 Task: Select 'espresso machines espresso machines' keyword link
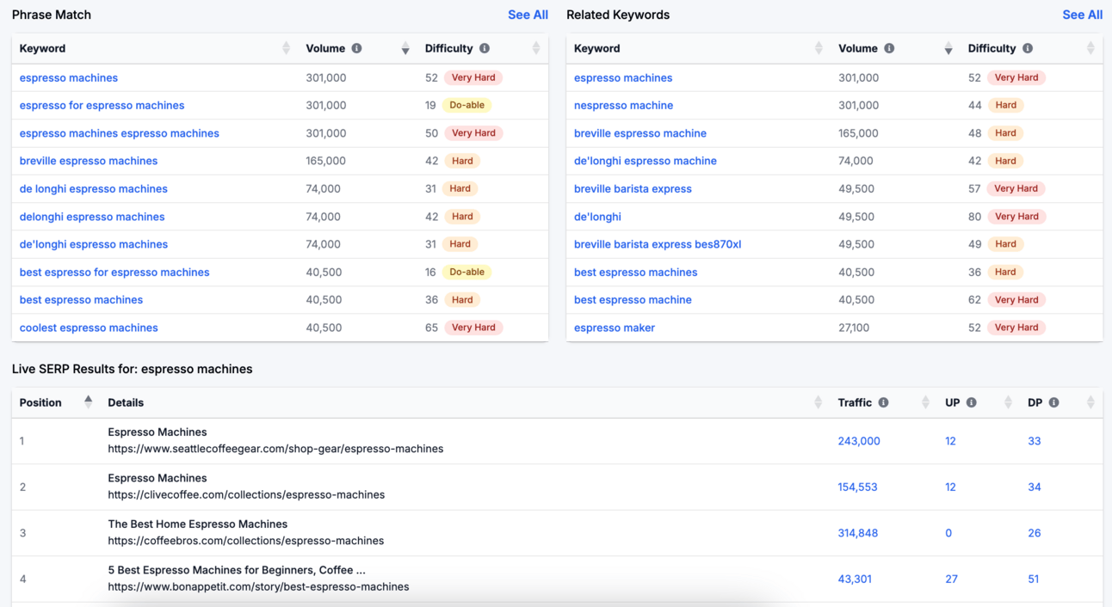(x=120, y=133)
